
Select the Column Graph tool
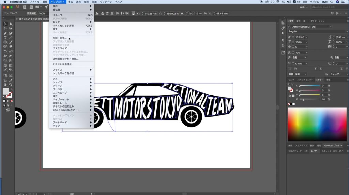coord(11,75)
